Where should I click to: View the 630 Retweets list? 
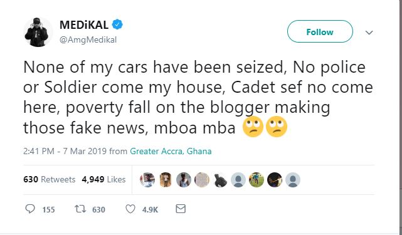pos(49,179)
